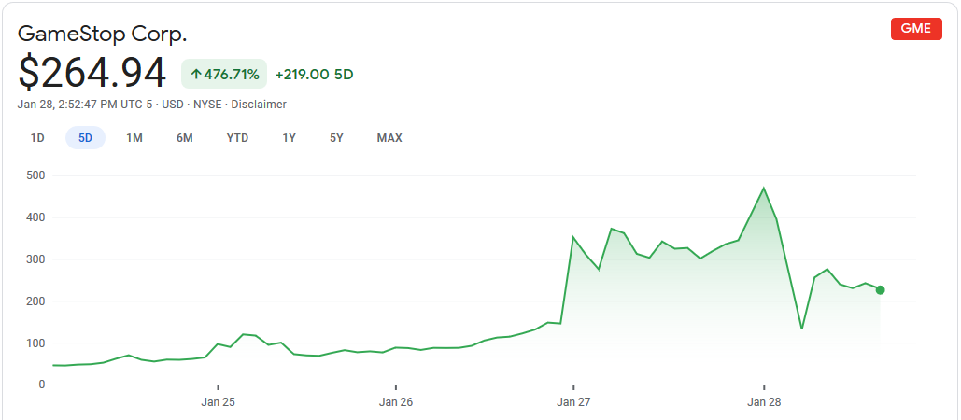The width and height of the screenshot is (961, 420).
Task: Click the 0 y-axis label
Action: [42, 385]
